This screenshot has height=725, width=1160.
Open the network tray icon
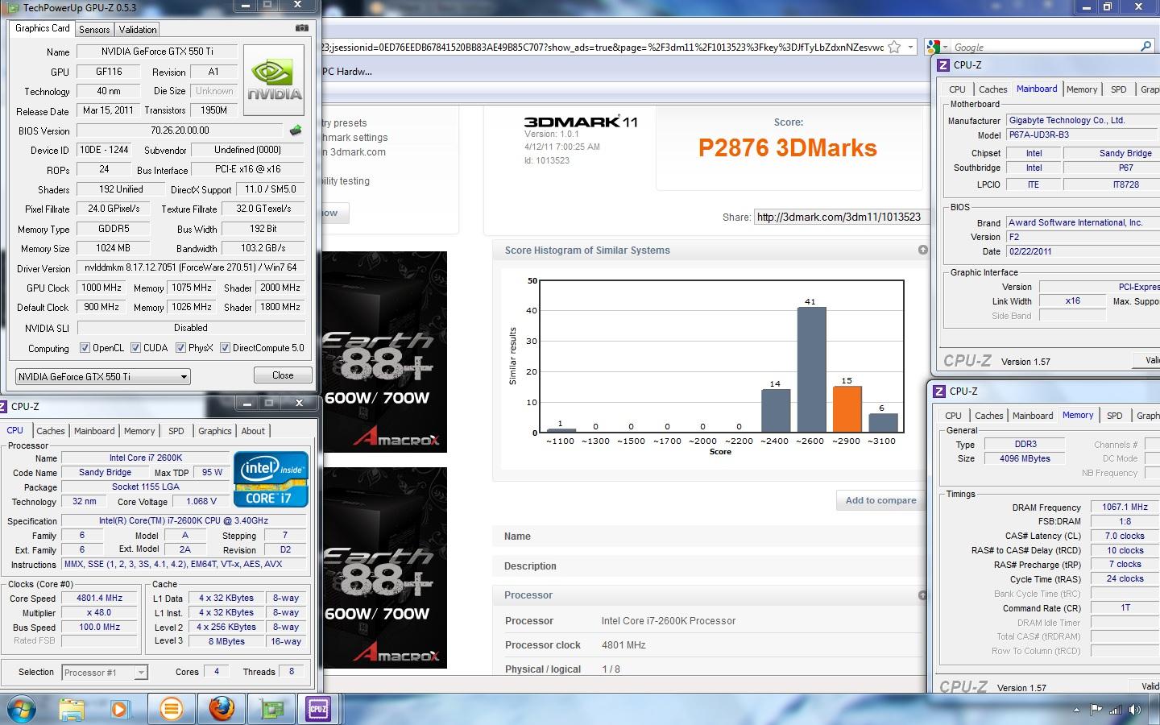1116,710
